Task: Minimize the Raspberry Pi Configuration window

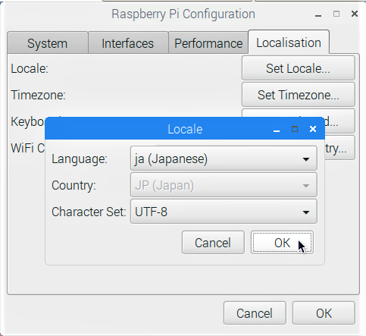Action: click(318, 16)
